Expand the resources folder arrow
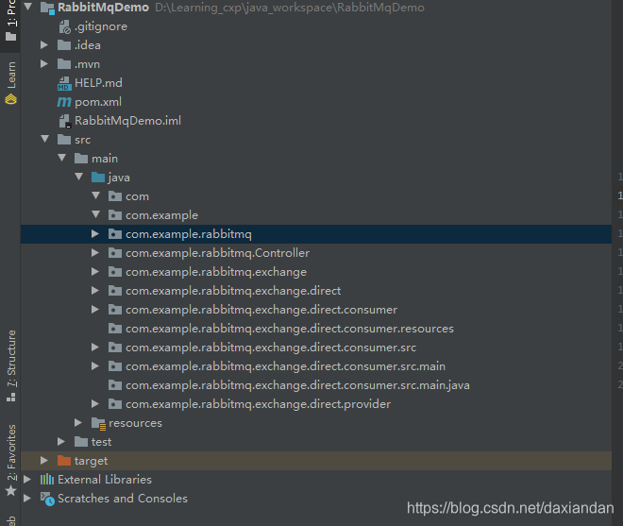 tap(78, 423)
